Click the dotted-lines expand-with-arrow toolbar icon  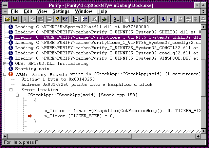click(134, 19)
